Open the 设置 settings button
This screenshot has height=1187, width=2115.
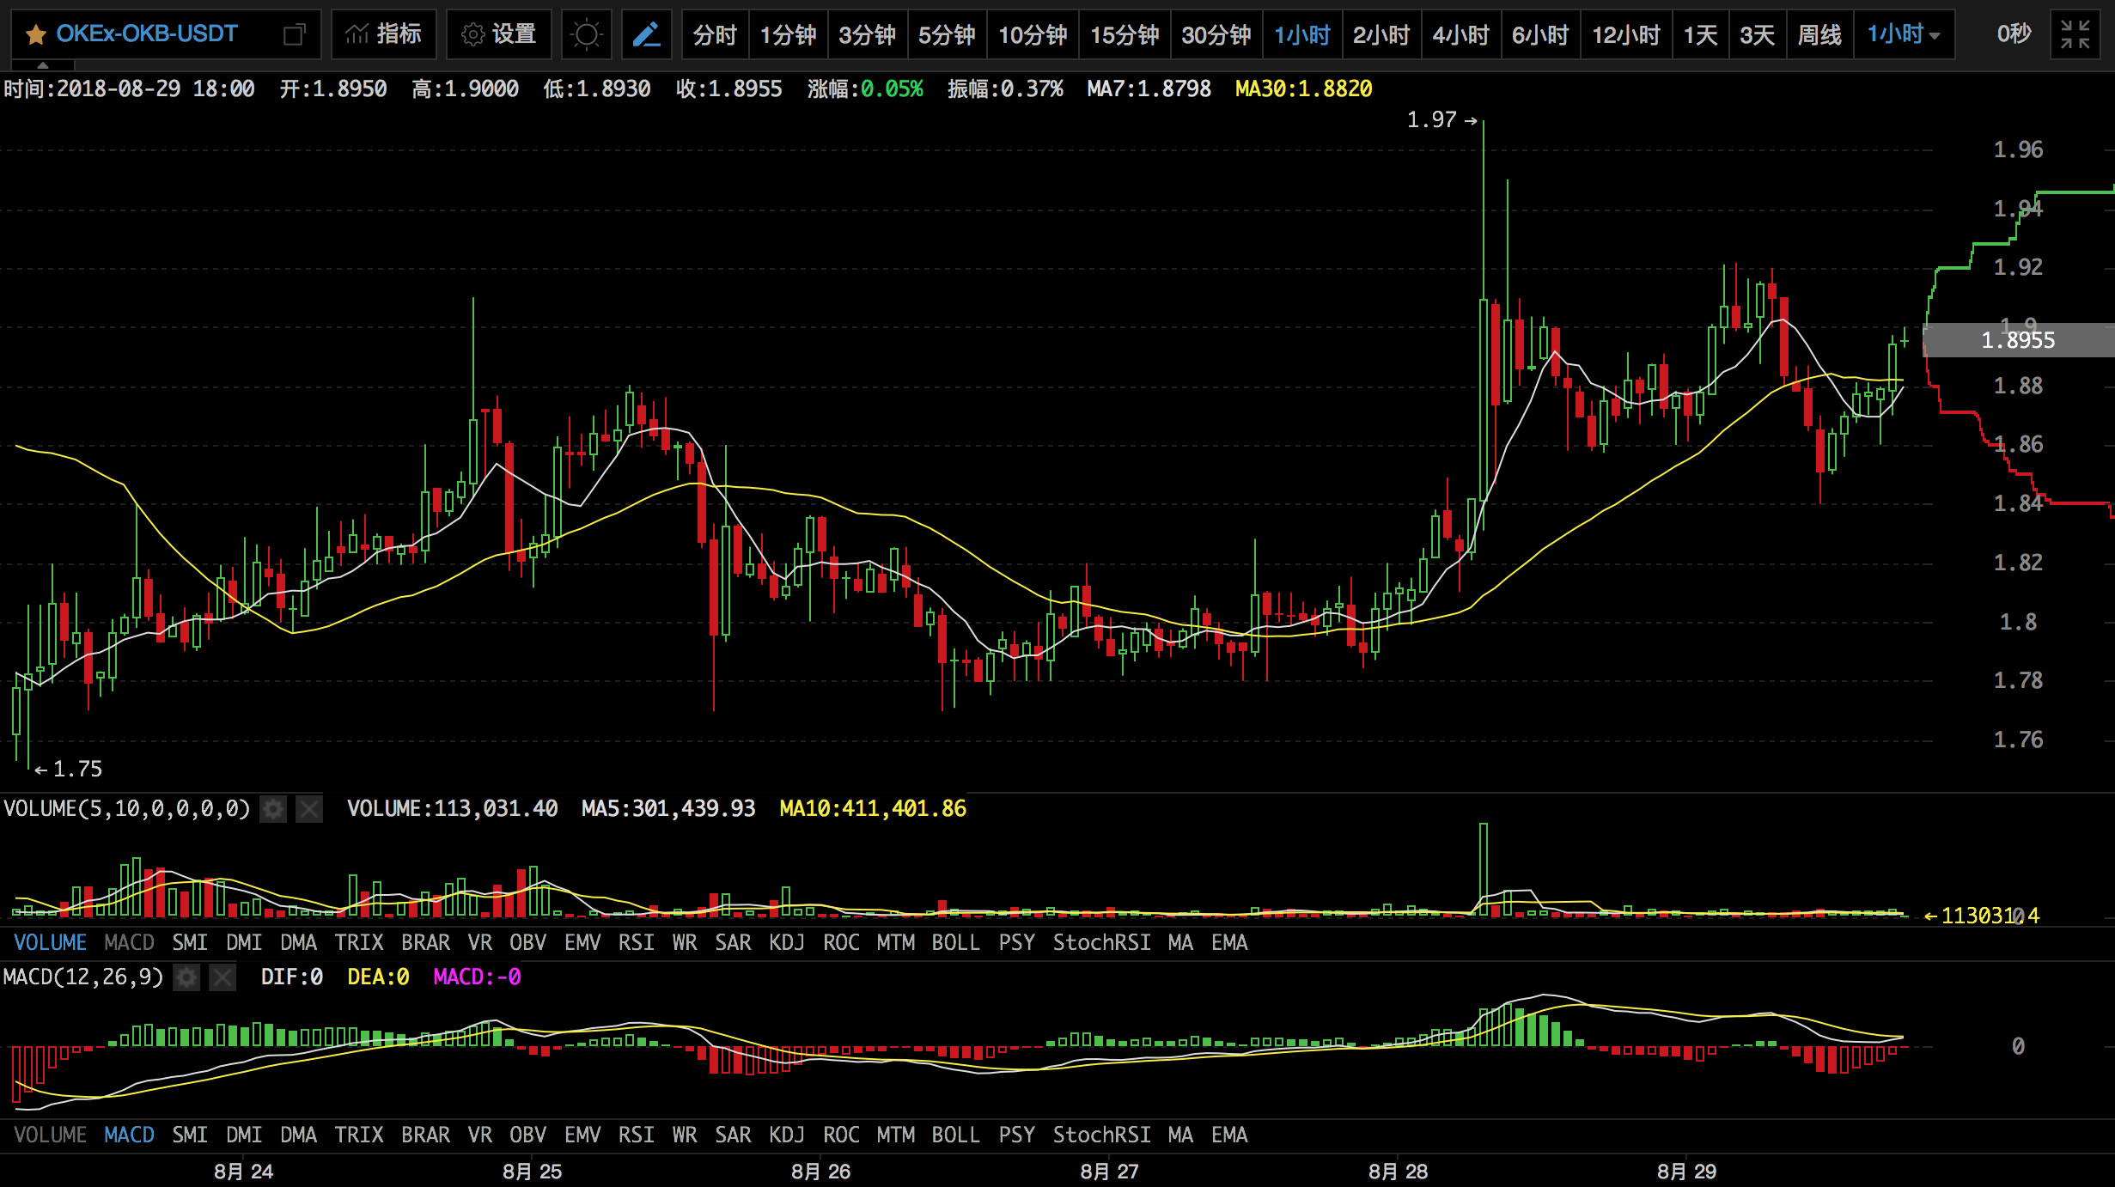point(499,34)
